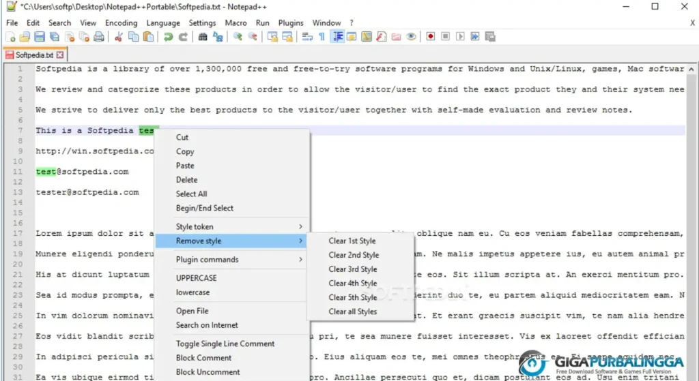Viewport: 699px width, 381px height.
Task: Click the Open file folder icon
Action: click(x=25, y=37)
